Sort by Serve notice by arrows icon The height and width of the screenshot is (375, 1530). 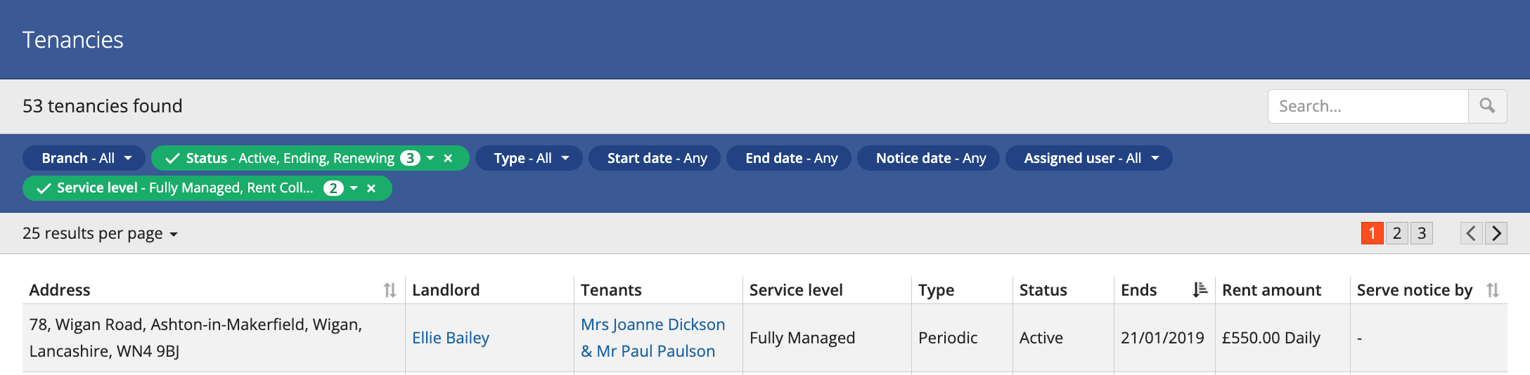[x=1493, y=290]
